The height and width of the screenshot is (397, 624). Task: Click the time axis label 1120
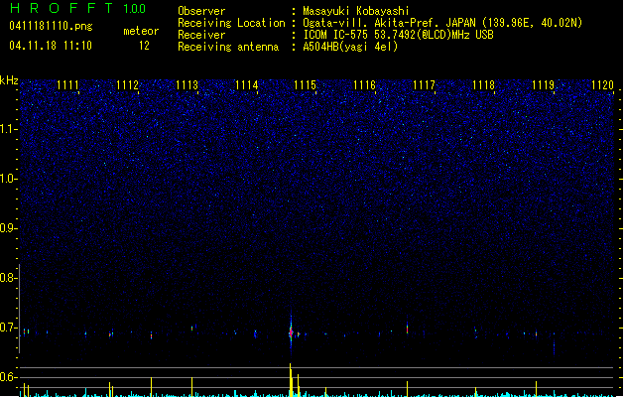602,85
